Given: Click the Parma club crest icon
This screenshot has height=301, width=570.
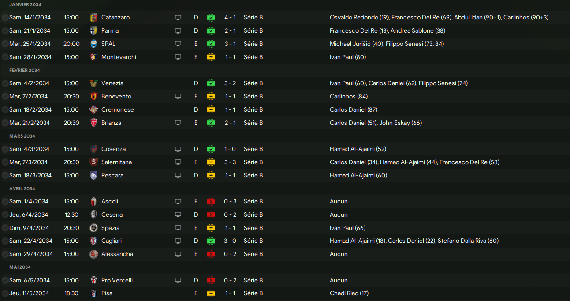Looking at the screenshot, I should [x=93, y=31].
